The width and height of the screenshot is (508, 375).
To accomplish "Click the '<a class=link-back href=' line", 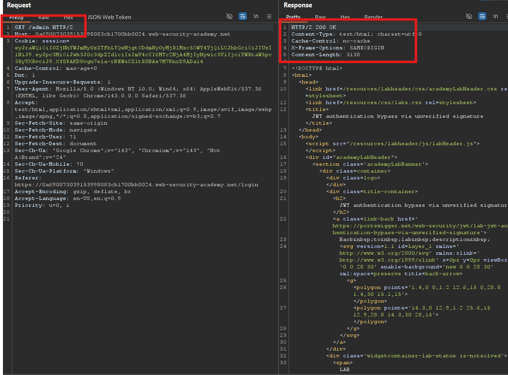I will click(375, 219).
